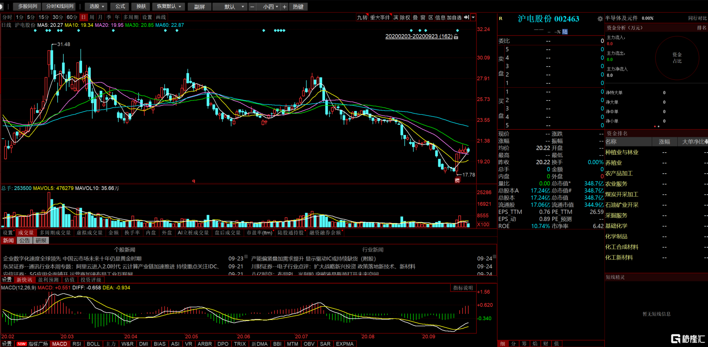Click the arrow-to-bar icon in chart toolbar
The height and width of the screenshot is (347, 708).
click(x=467, y=17)
